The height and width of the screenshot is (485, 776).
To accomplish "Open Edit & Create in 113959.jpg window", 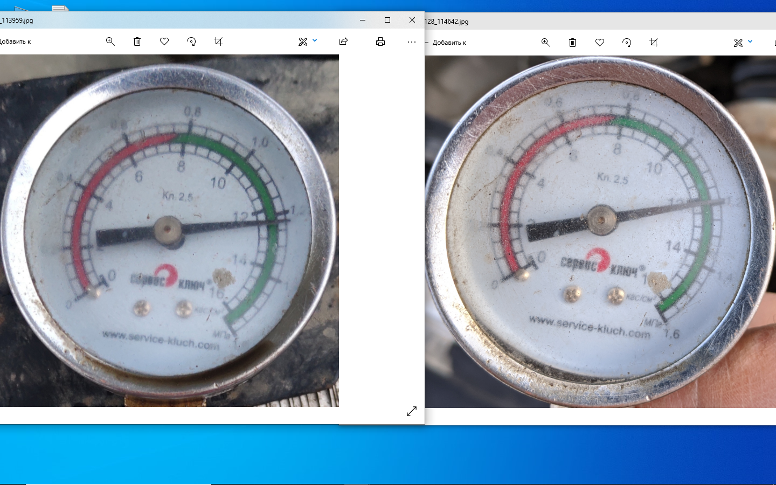I will tap(303, 41).
